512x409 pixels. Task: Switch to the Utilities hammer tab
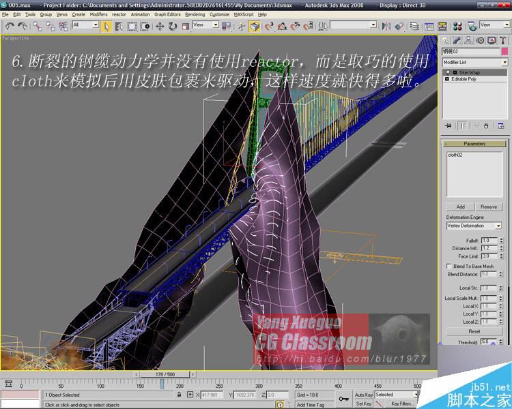pos(503,40)
